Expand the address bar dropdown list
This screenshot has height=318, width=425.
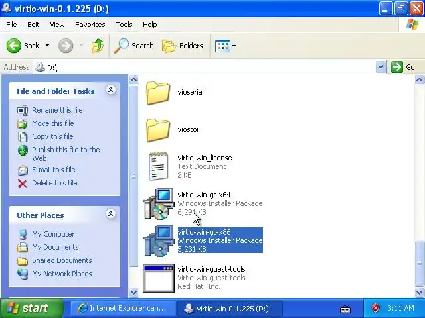(x=381, y=67)
